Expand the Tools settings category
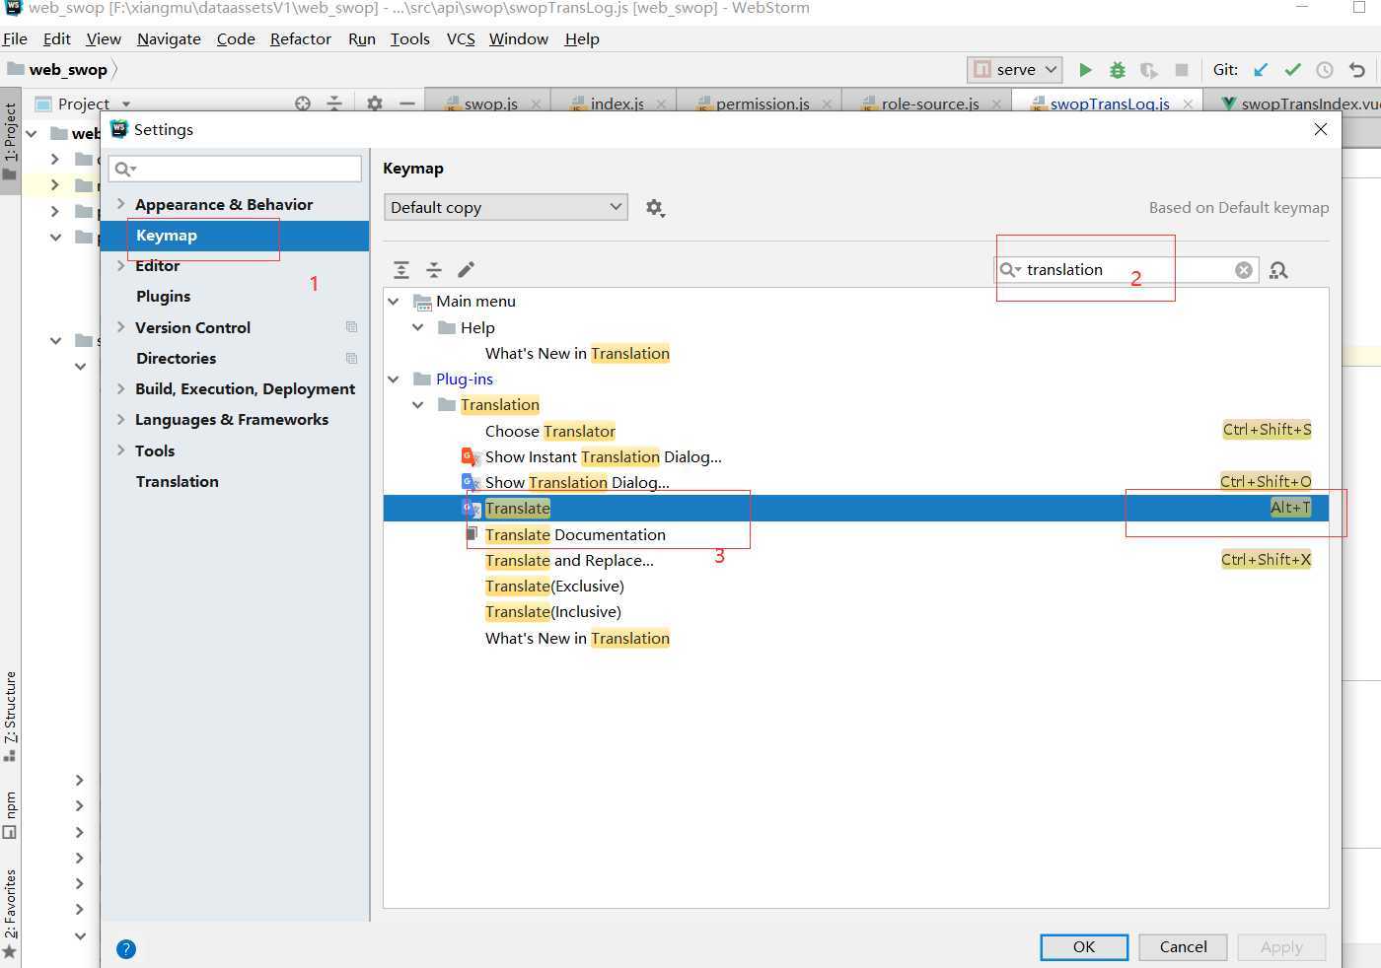1381x968 pixels. tap(120, 450)
